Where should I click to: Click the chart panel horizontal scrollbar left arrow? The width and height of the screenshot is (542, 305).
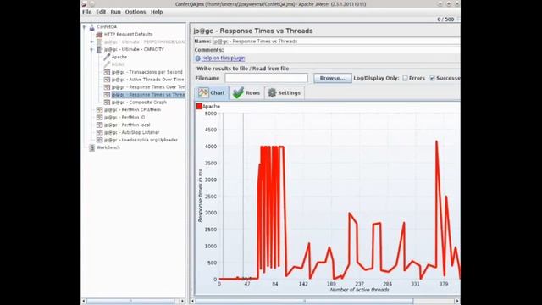click(193, 302)
